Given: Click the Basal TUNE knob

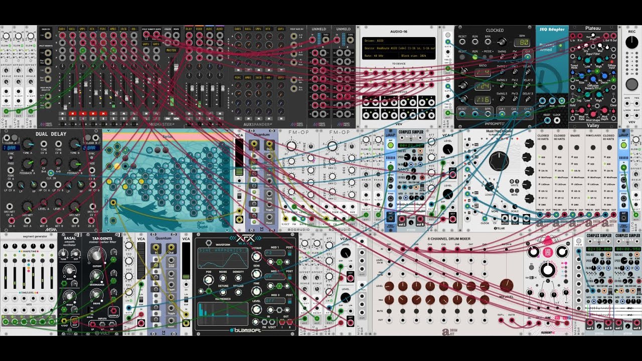Looking at the screenshot, I should coord(63,254).
